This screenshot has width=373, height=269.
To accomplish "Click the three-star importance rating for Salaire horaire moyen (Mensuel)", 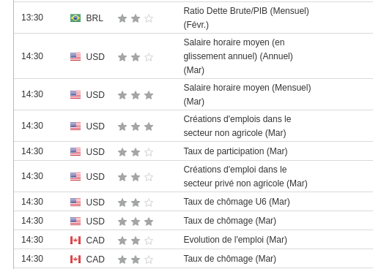I will [136, 95].
